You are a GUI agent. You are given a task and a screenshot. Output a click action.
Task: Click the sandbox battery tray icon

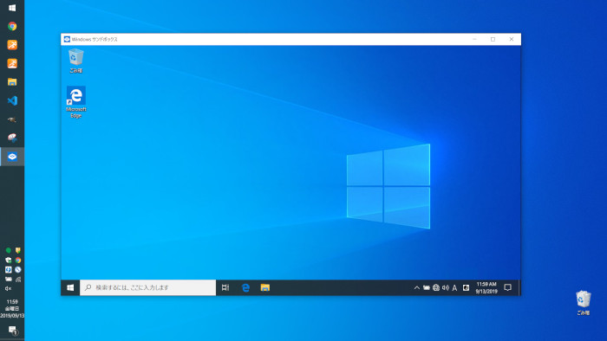pyautogui.click(x=427, y=287)
